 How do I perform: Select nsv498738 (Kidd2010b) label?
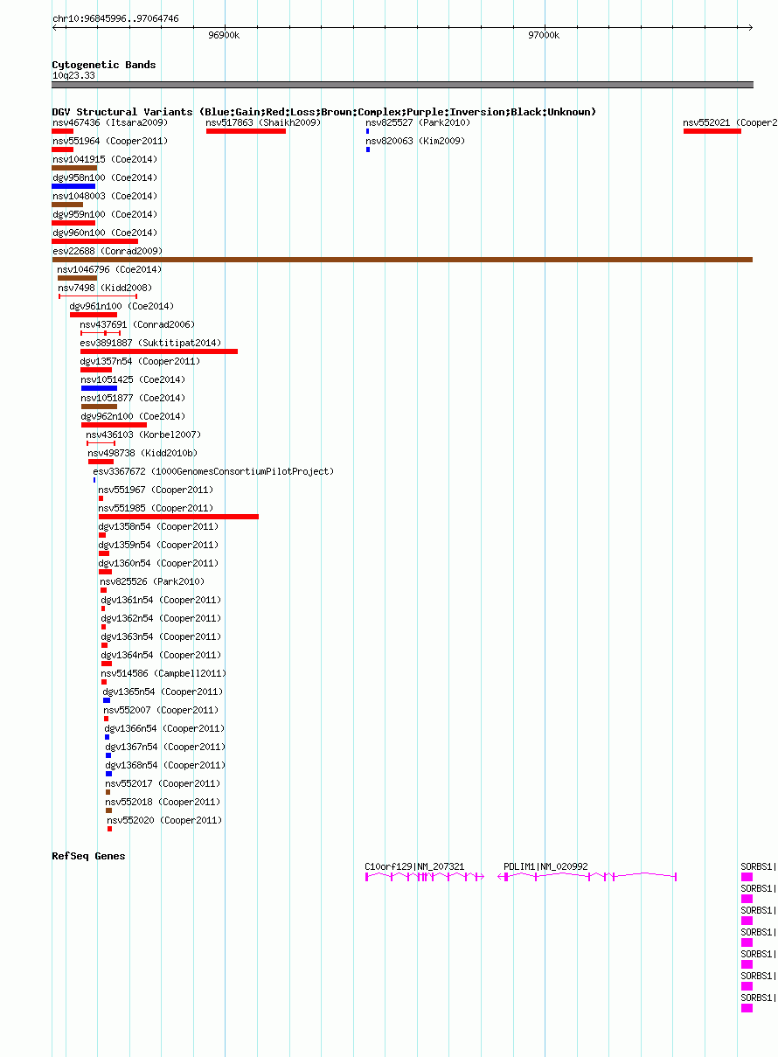tap(142, 453)
